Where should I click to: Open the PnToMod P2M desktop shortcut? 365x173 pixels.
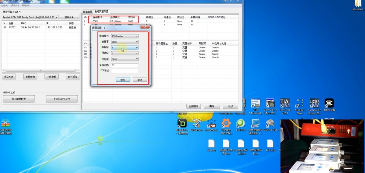[211, 124]
